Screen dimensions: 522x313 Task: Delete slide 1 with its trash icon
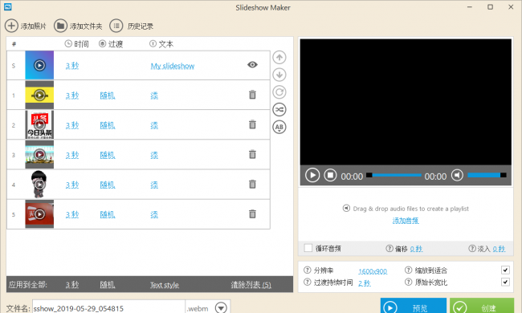tap(253, 95)
